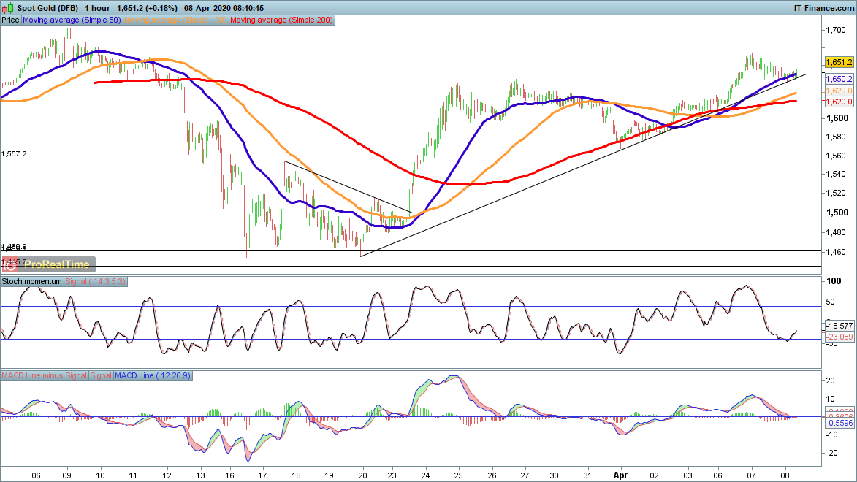857x482 pixels.
Task: Click the 08-Apr-2020 08:40:45 timestamp
Action: pos(224,8)
